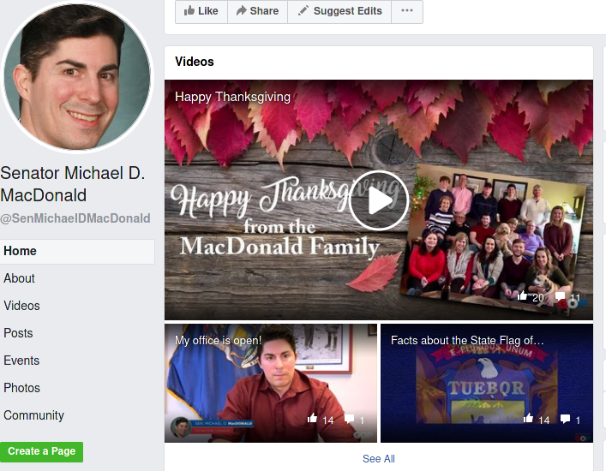Open the three-dot more options menu

(407, 11)
